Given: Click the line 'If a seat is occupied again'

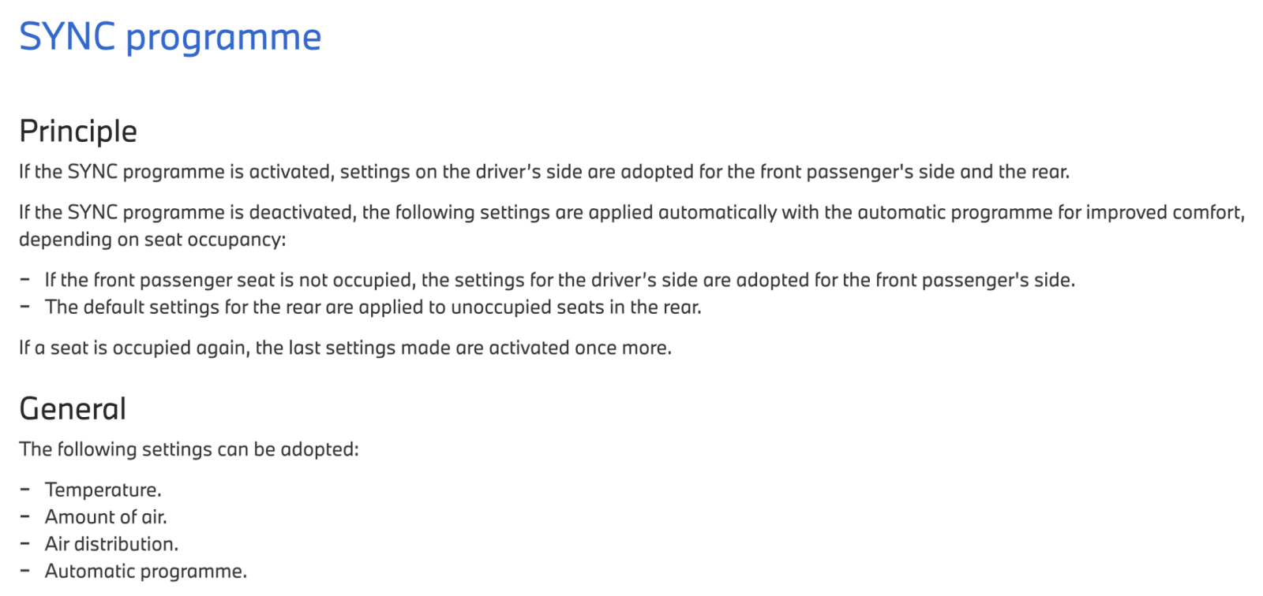Looking at the screenshot, I should 345,348.
